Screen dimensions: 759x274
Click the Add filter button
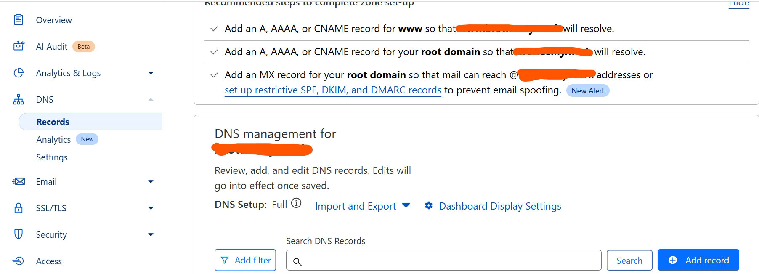point(245,260)
